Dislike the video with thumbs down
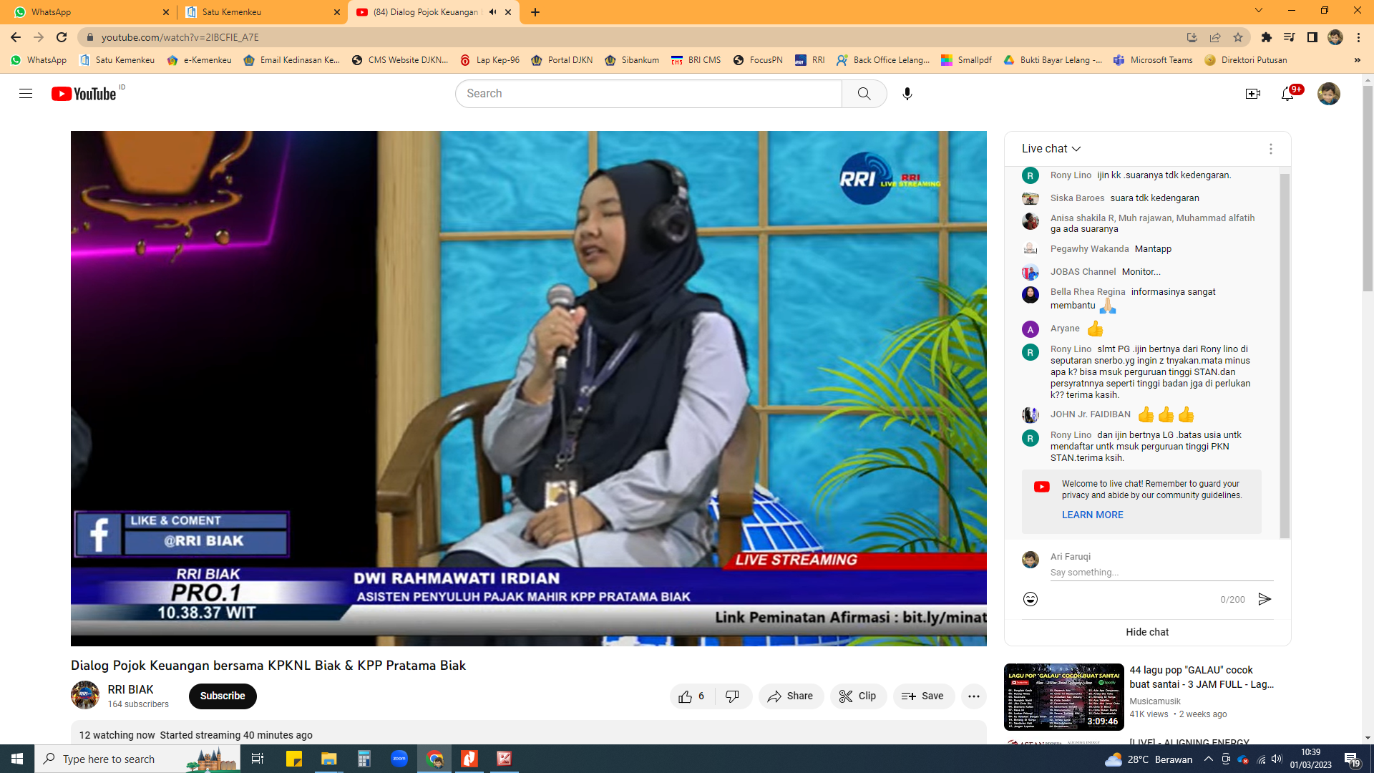The height and width of the screenshot is (773, 1374). pos(732,696)
